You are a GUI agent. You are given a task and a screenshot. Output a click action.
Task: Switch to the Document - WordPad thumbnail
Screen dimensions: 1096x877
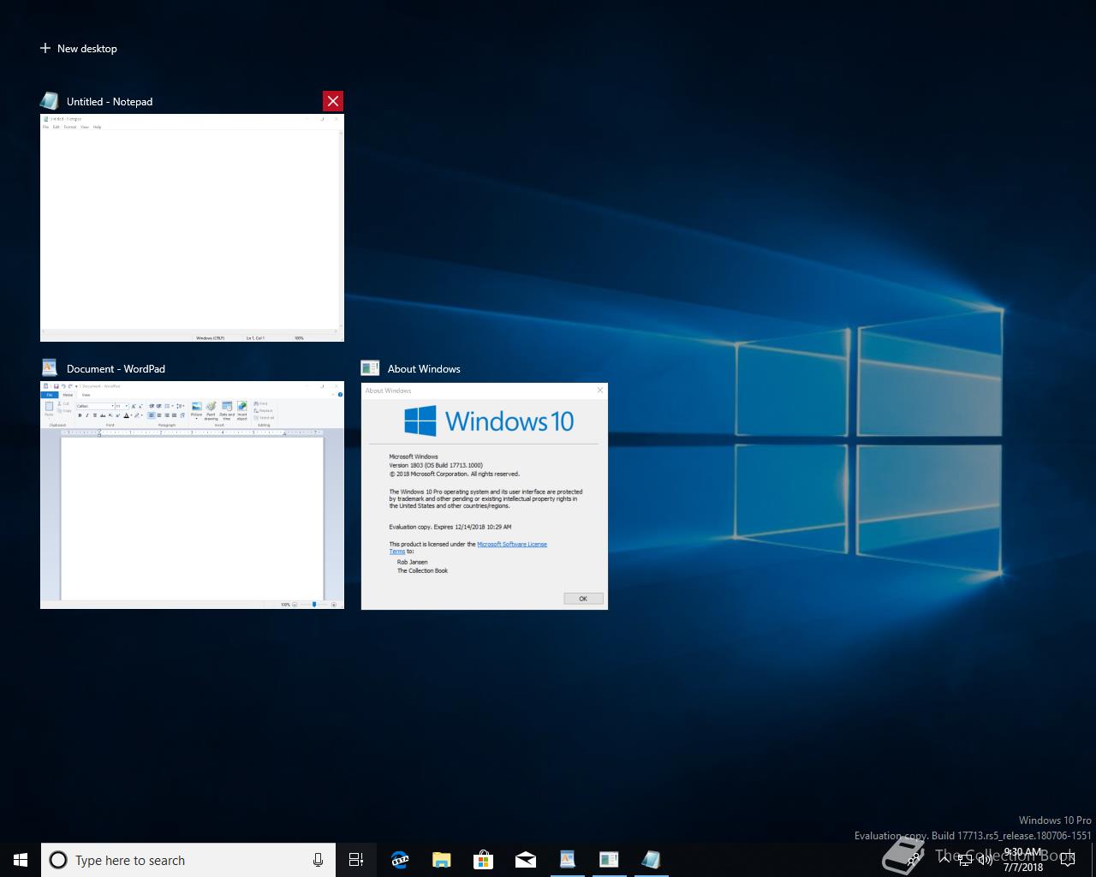coord(192,495)
